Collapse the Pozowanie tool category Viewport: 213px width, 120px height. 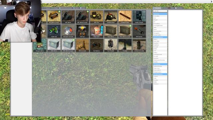[x=160, y=64]
